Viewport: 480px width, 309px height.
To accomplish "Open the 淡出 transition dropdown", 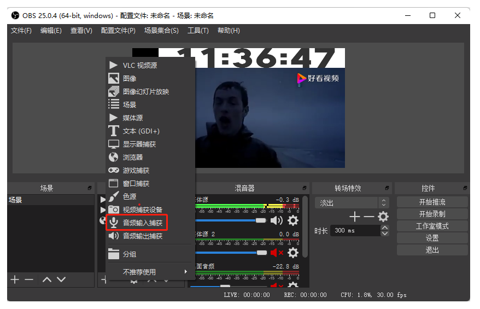I will (352, 203).
